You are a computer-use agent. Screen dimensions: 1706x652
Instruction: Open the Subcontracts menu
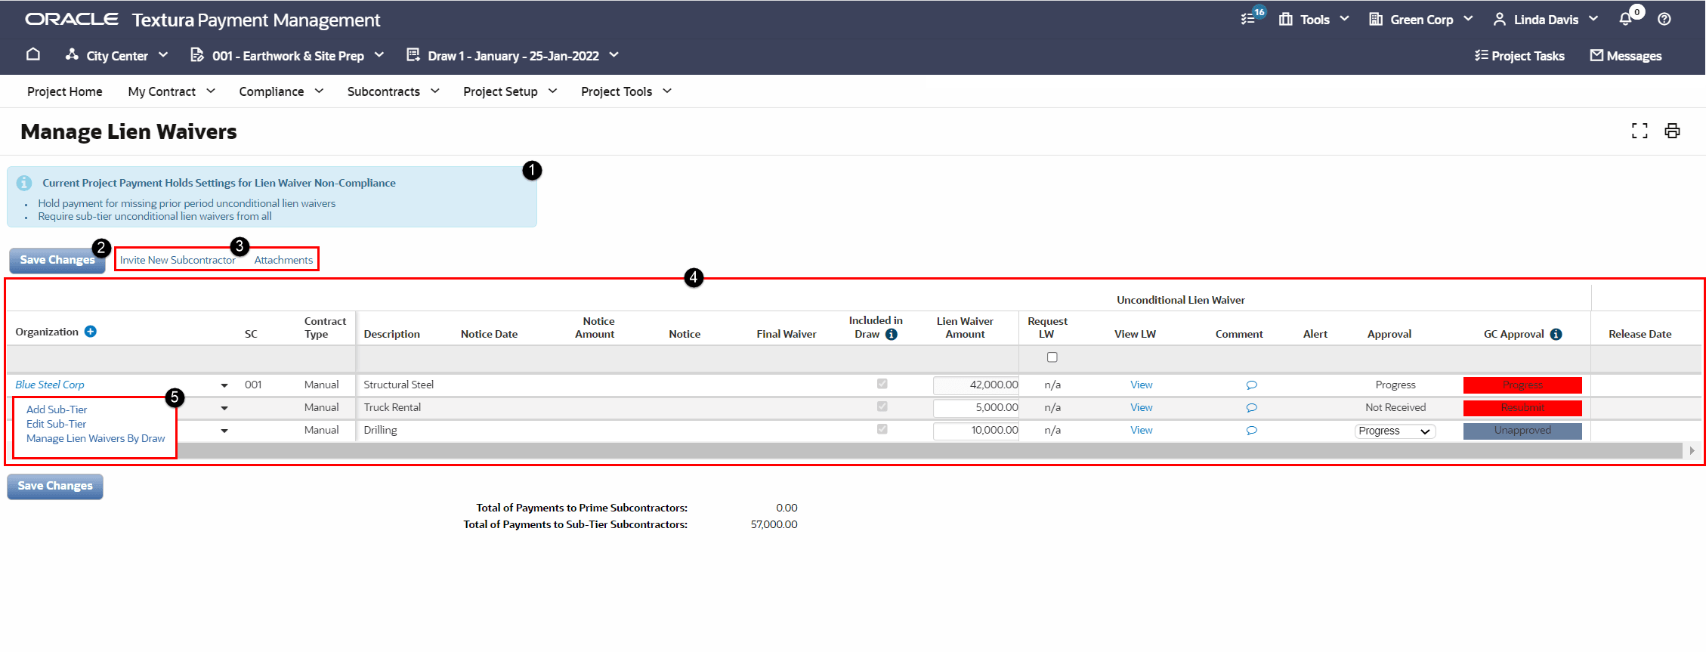tap(393, 91)
